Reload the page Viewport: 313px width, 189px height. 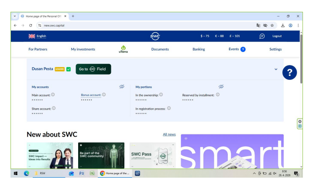(x=31, y=25)
